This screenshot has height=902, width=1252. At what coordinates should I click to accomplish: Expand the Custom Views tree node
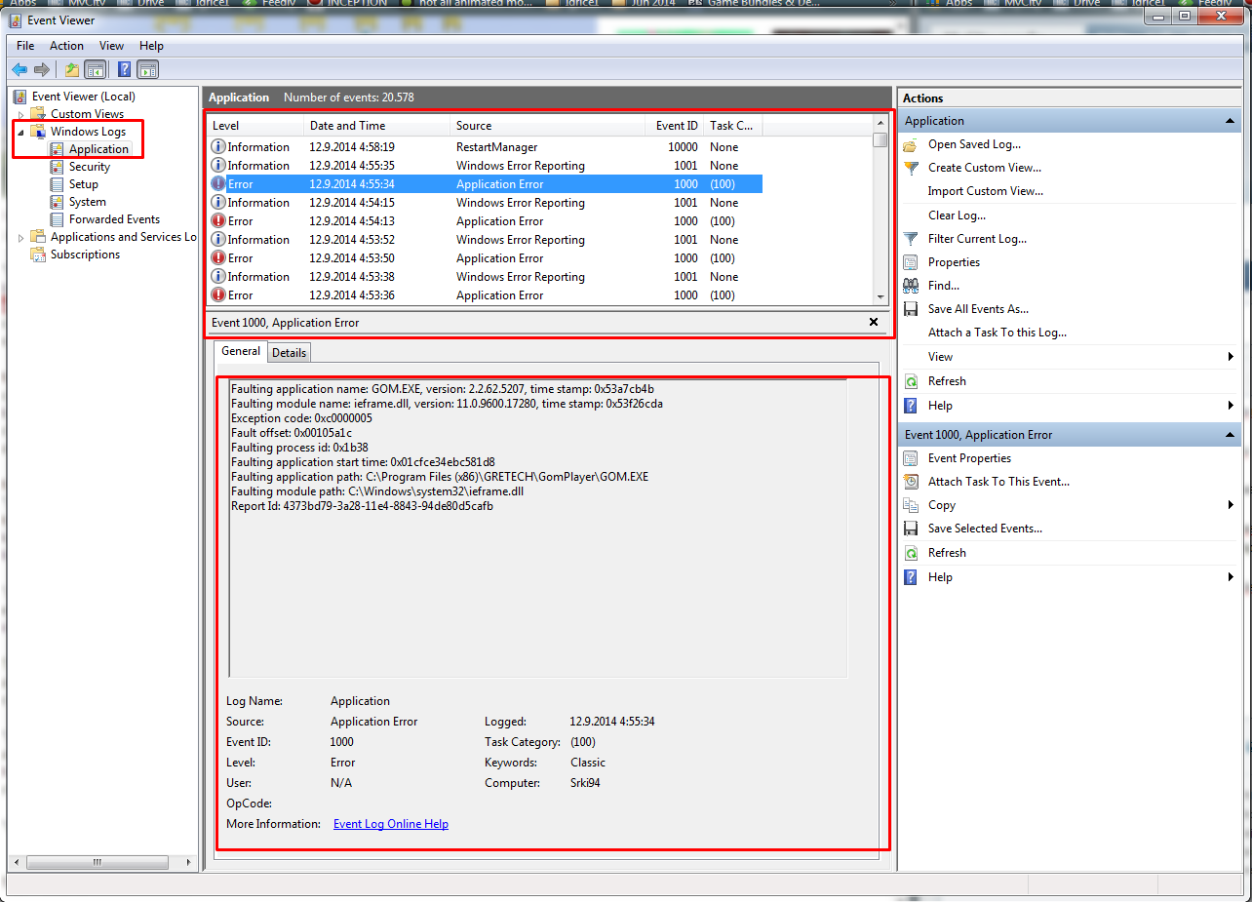tap(21, 115)
